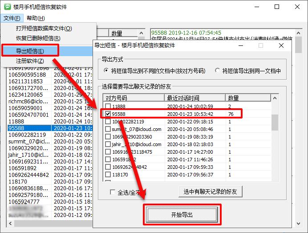Viewport: 308px width, 233px height.
Task: Select 106902282119 in main contact list
Action: pos(50,135)
